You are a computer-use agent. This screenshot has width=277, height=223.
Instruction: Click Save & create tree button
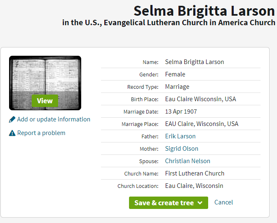[164, 203]
